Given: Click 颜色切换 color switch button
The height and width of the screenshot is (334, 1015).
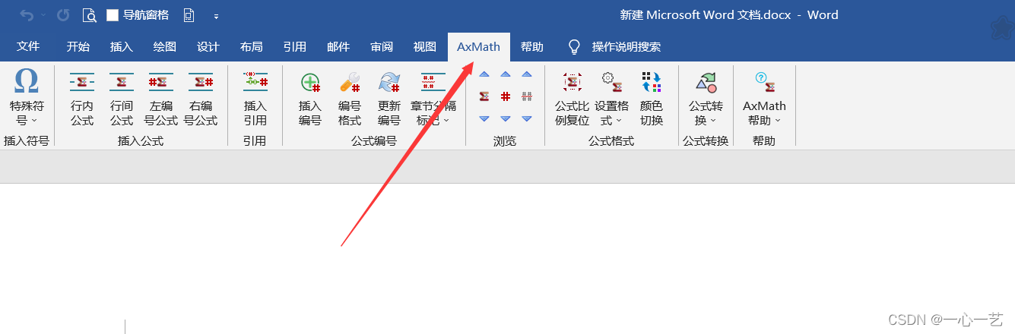Looking at the screenshot, I should click(x=652, y=98).
